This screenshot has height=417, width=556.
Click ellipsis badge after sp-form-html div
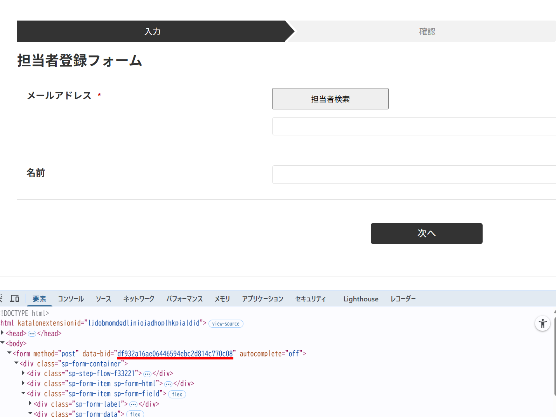[168, 384]
